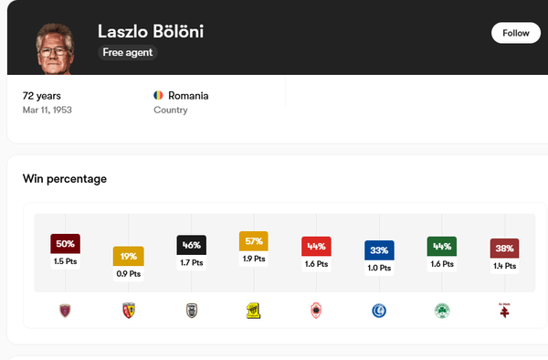Click Laszlo Bölöni's portrait photo
This screenshot has height=360, width=548.
click(55, 48)
